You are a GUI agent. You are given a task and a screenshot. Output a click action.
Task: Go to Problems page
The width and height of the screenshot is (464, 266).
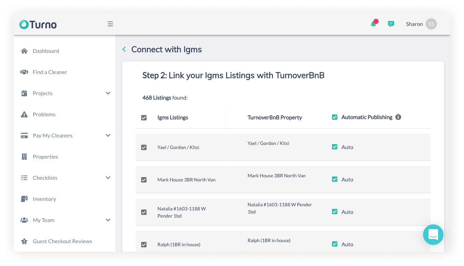click(44, 114)
